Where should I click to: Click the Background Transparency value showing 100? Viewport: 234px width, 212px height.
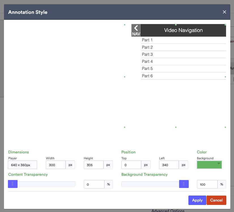coord(207,184)
